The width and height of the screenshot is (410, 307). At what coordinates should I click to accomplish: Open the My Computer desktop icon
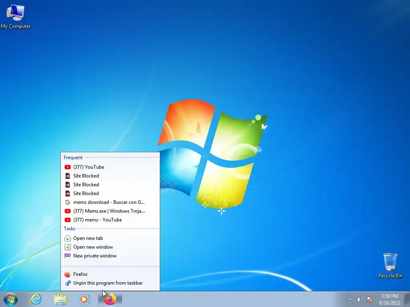pyautogui.click(x=16, y=16)
